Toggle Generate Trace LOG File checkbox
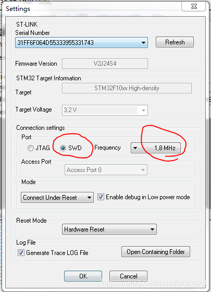 [x=21, y=253]
